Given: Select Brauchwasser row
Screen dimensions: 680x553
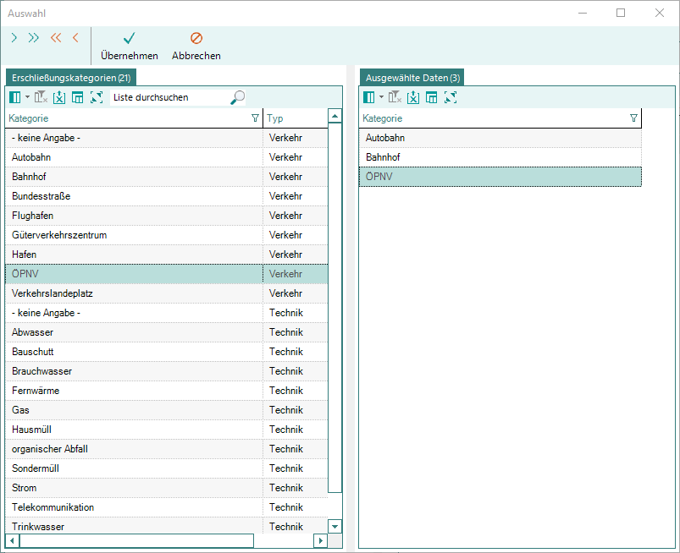Looking at the screenshot, I should pyautogui.click(x=167, y=371).
